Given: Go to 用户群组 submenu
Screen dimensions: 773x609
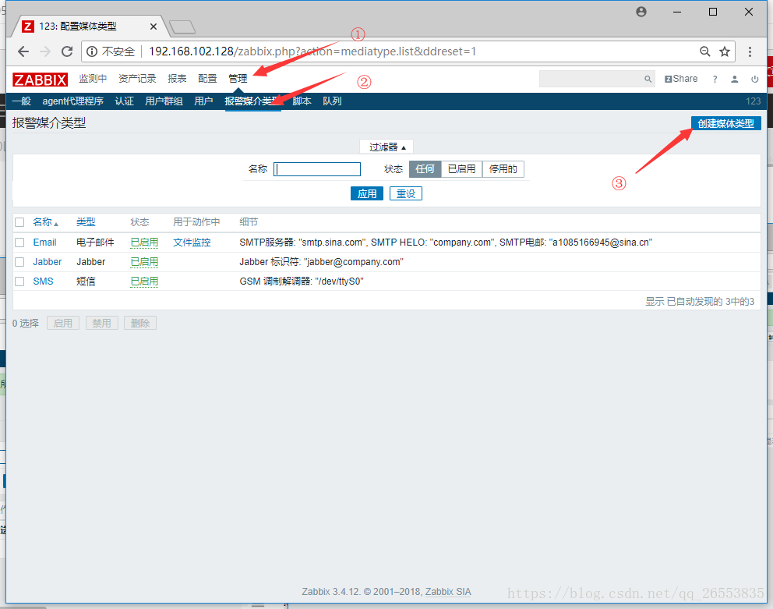Looking at the screenshot, I should pos(164,101).
